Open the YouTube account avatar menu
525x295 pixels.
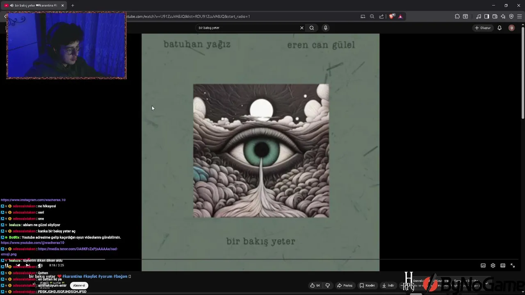pyautogui.click(x=511, y=28)
